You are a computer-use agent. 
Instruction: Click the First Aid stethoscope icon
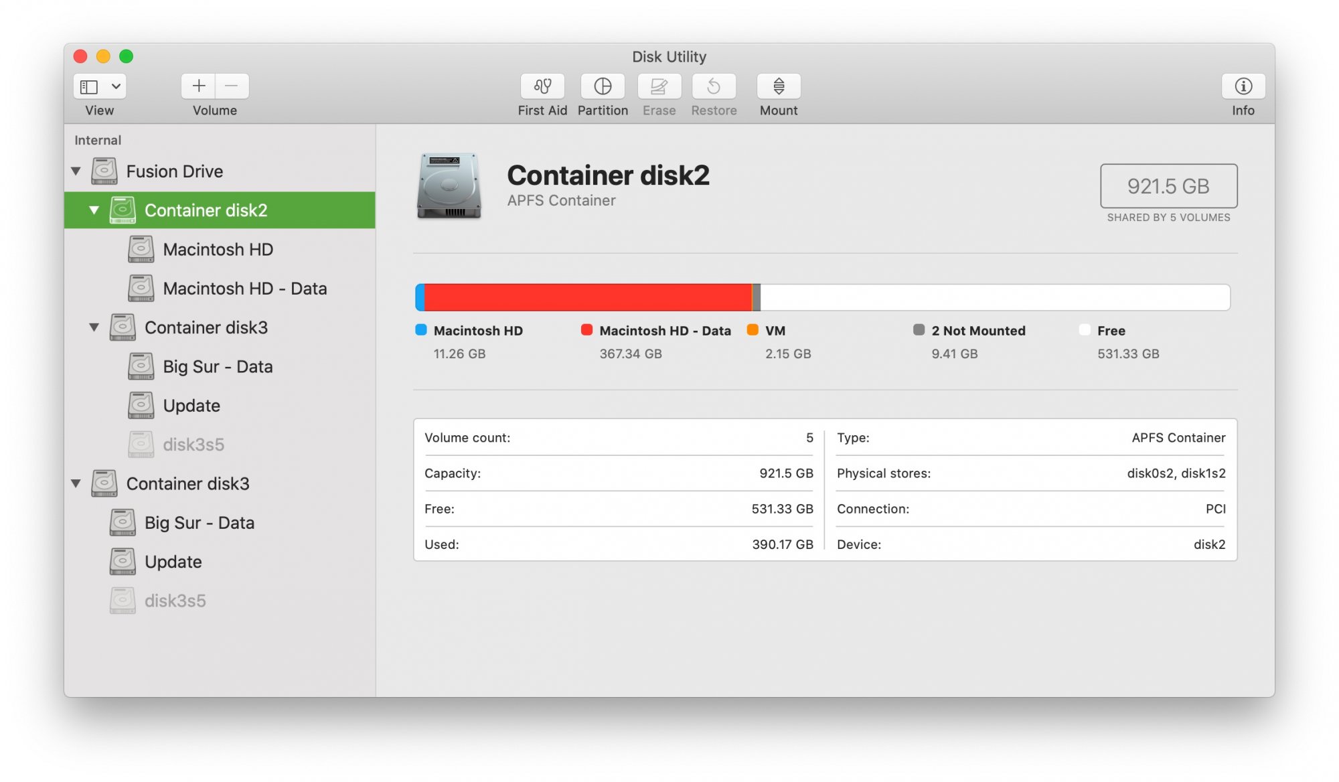click(542, 86)
